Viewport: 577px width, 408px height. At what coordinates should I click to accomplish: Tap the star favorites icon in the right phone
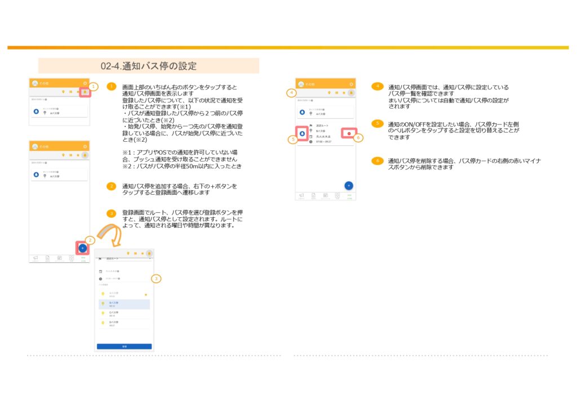(344, 92)
